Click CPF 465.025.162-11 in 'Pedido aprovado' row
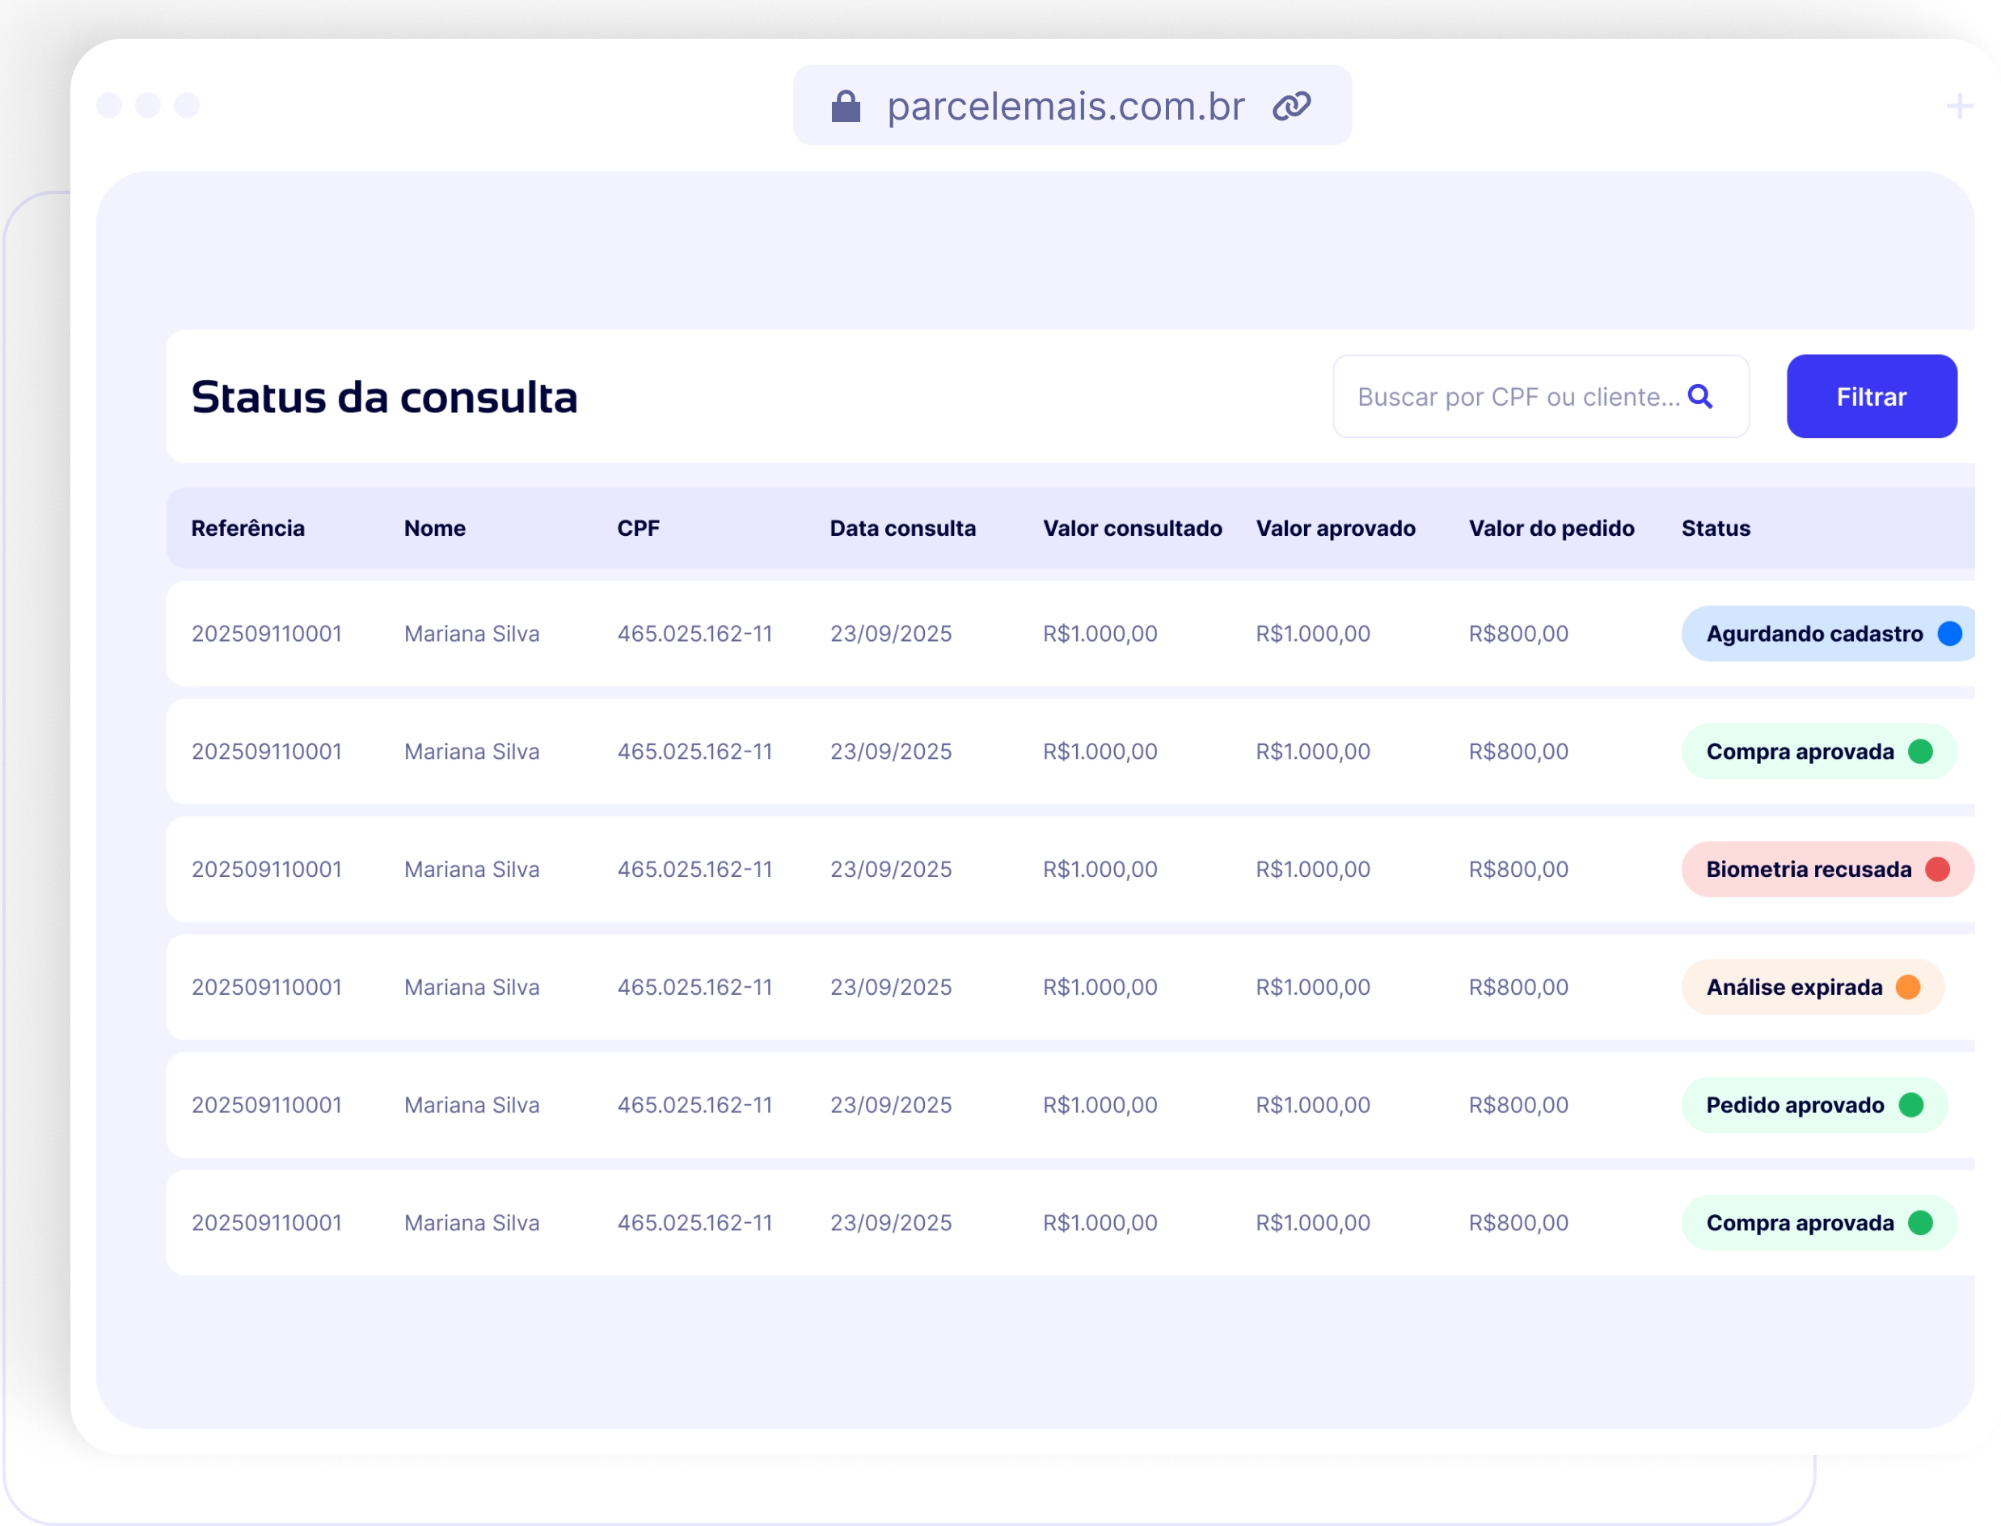This screenshot has height=1526, width=2001. pyautogui.click(x=694, y=1105)
